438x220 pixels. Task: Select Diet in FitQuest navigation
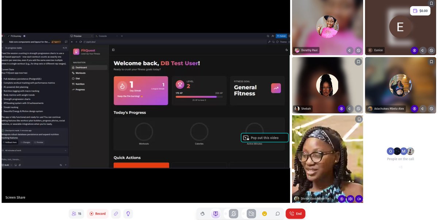click(x=89, y=78)
